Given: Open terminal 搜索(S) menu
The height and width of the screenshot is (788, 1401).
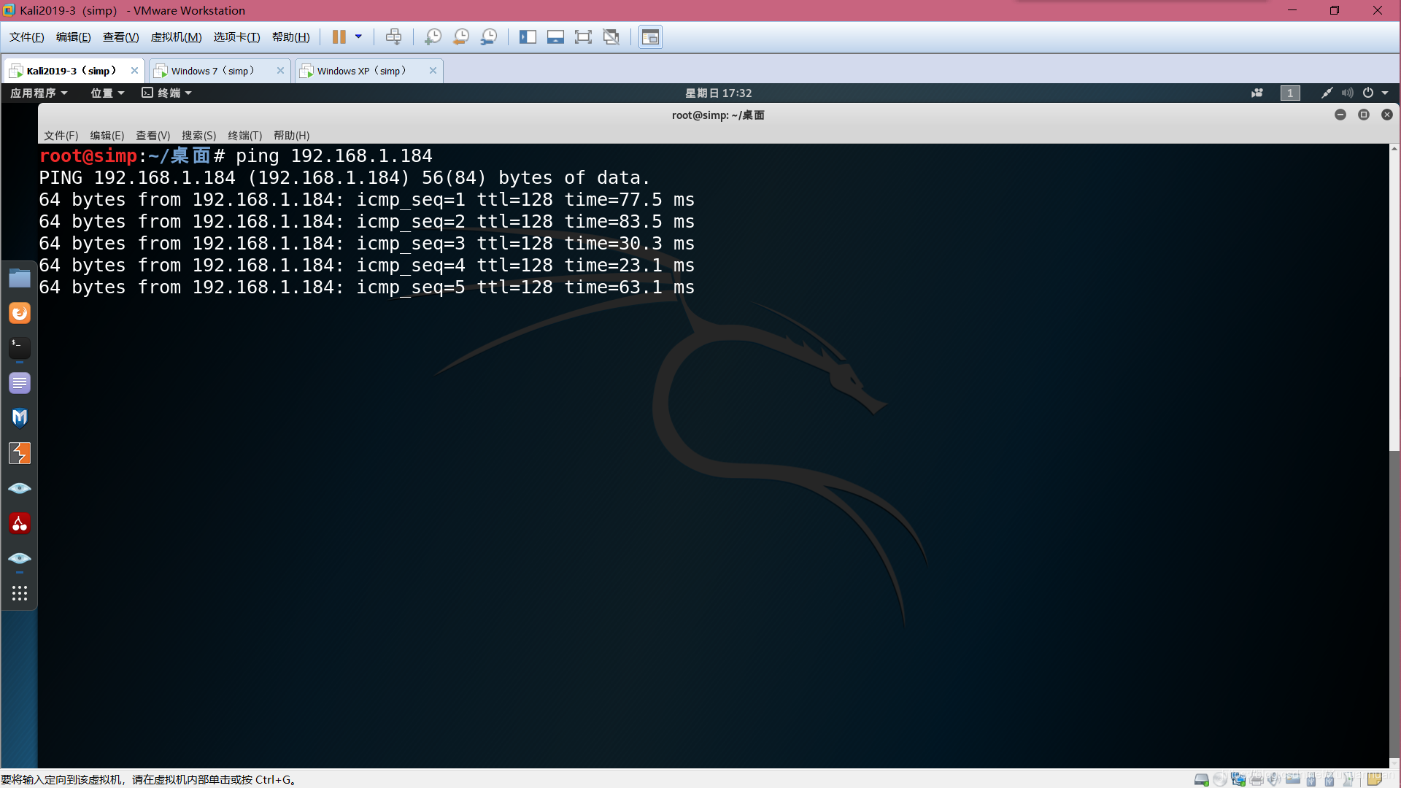Looking at the screenshot, I should tap(198, 136).
